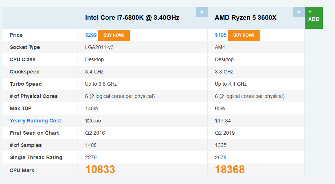
Task: Follow the Yearly Running Cost link
Action: (x=35, y=121)
